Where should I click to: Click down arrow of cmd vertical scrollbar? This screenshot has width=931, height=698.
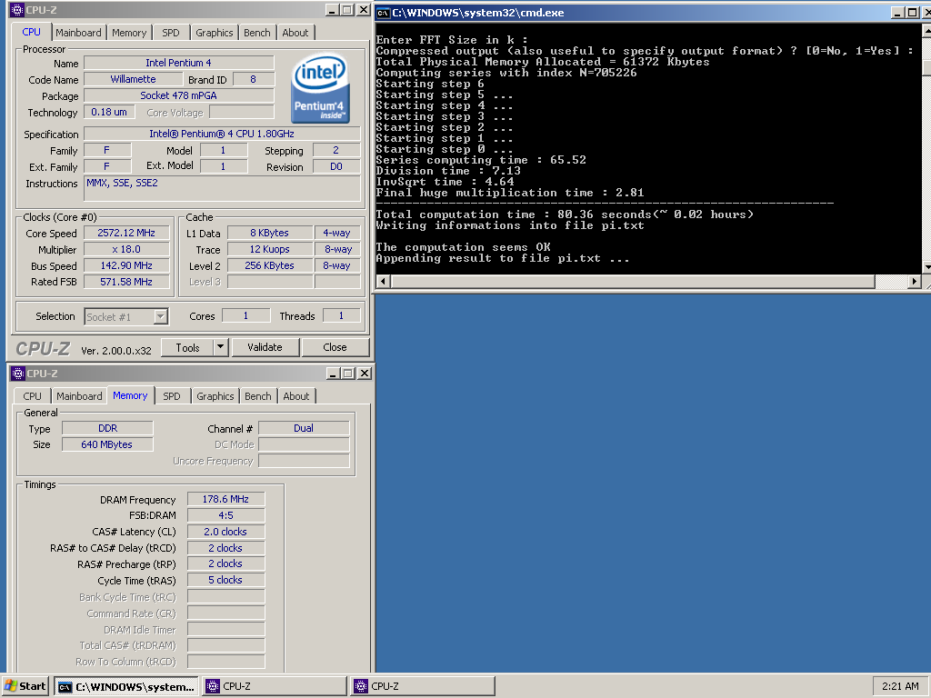pos(926,268)
